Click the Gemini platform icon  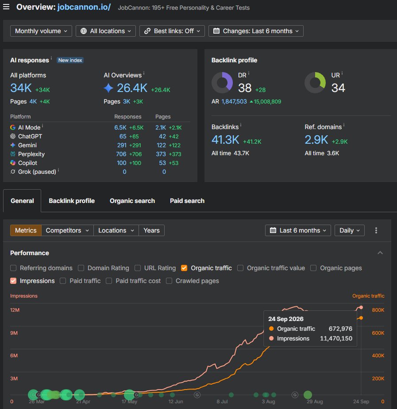click(x=13, y=145)
